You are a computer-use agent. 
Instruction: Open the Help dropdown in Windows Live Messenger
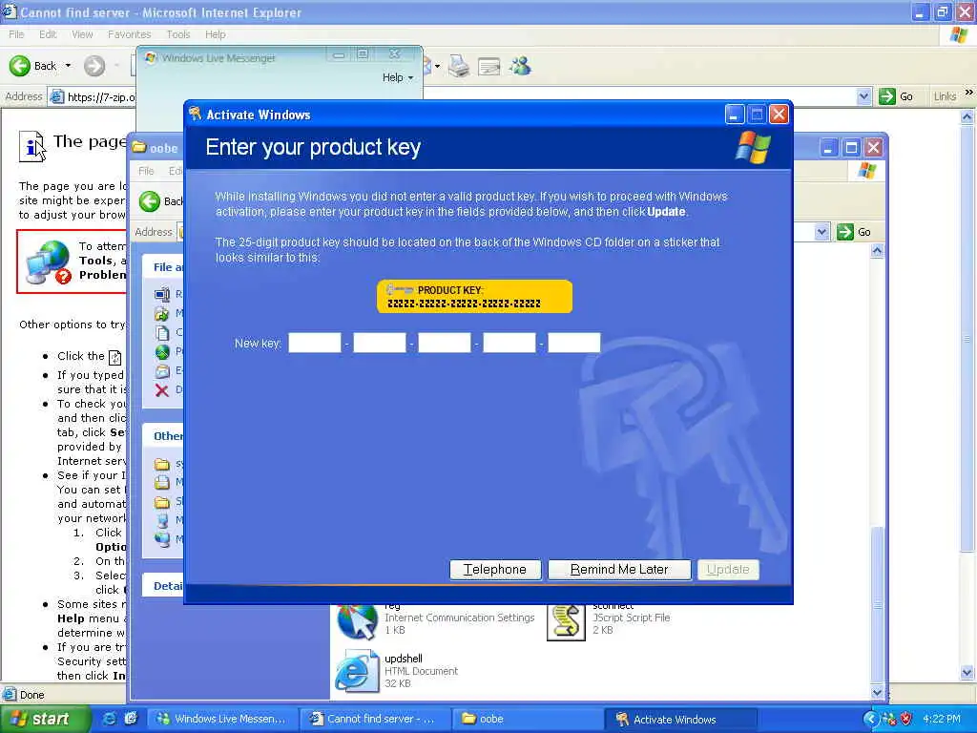click(x=398, y=77)
